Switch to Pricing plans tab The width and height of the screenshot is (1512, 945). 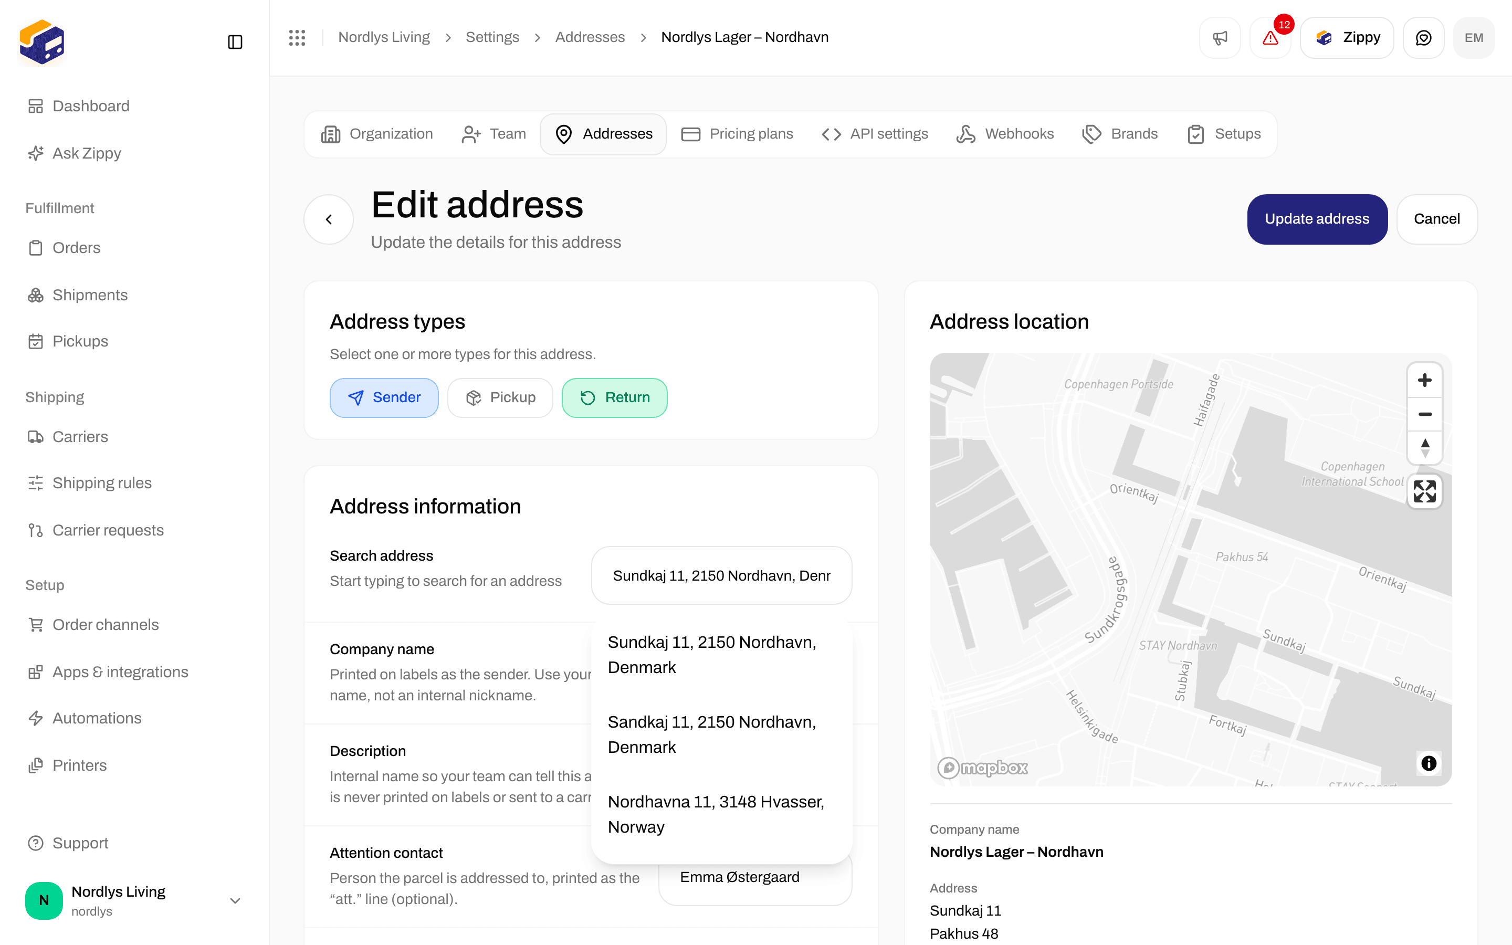[737, 134]
